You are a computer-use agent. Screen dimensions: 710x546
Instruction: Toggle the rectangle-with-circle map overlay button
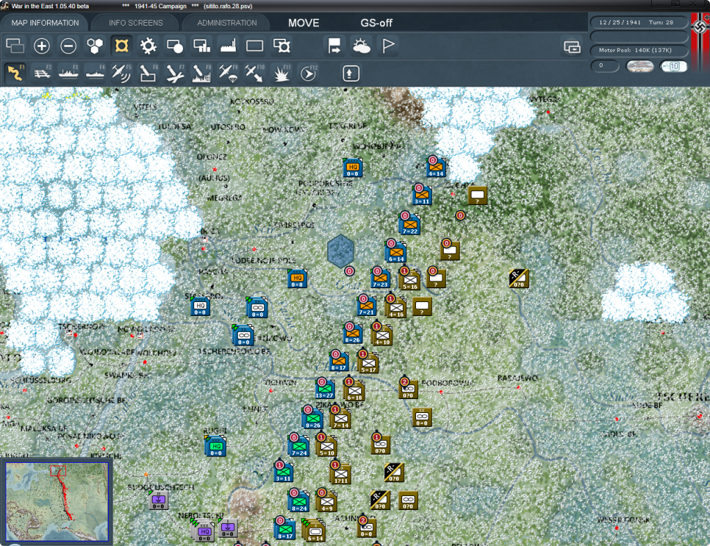click(175, 46)
